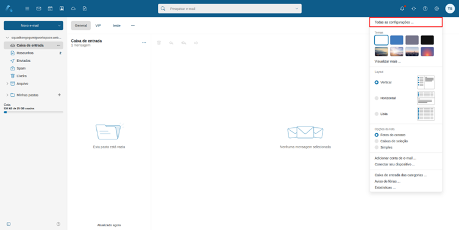The image size is (459, 230).
Task: Open the calendar app icon
Action: click(x=50, y=9)
